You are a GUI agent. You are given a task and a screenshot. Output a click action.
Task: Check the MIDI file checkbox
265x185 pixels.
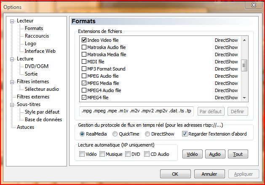point(84,62)
